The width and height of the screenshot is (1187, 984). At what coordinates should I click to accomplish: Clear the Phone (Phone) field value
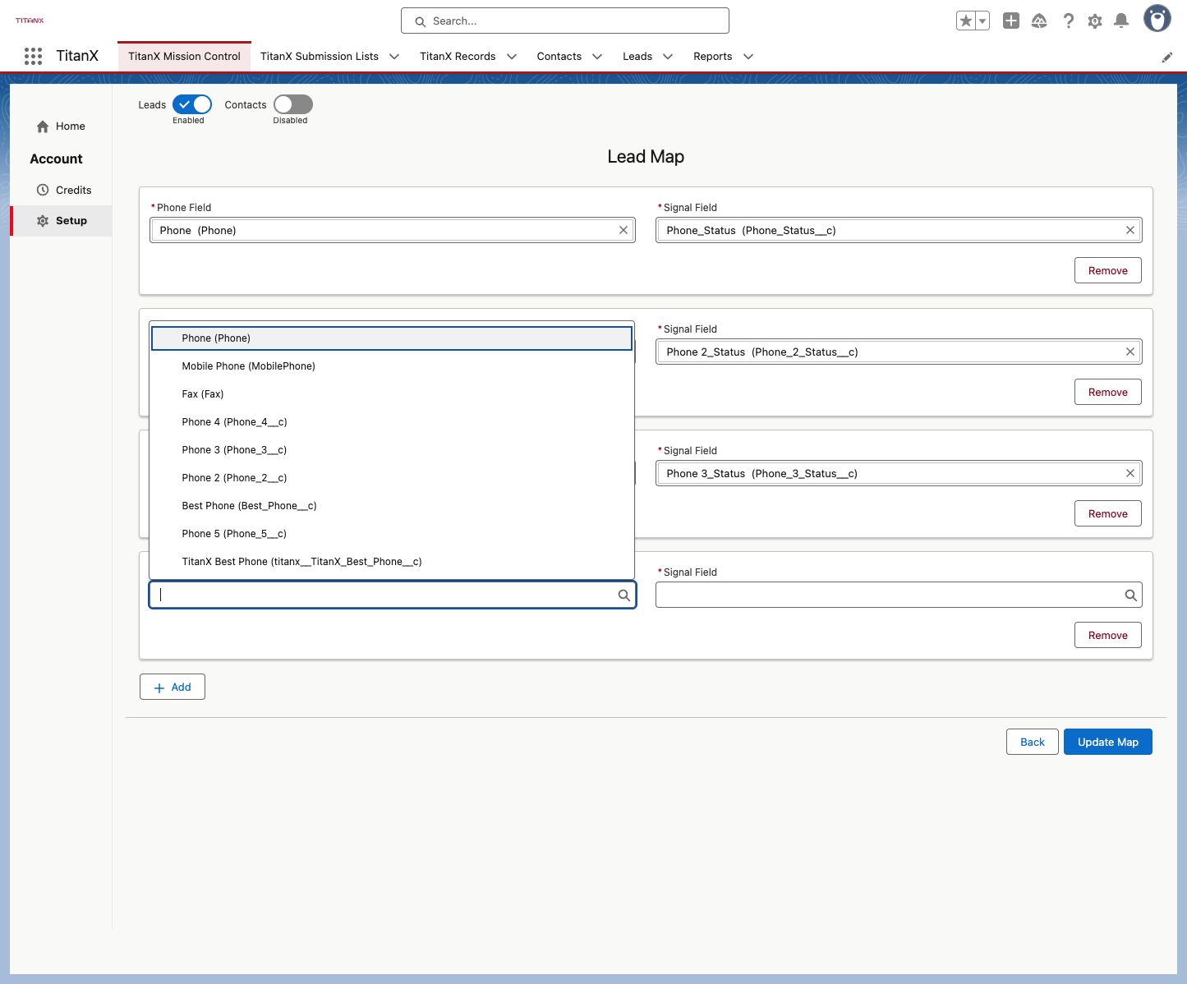(x=623, y=230)
